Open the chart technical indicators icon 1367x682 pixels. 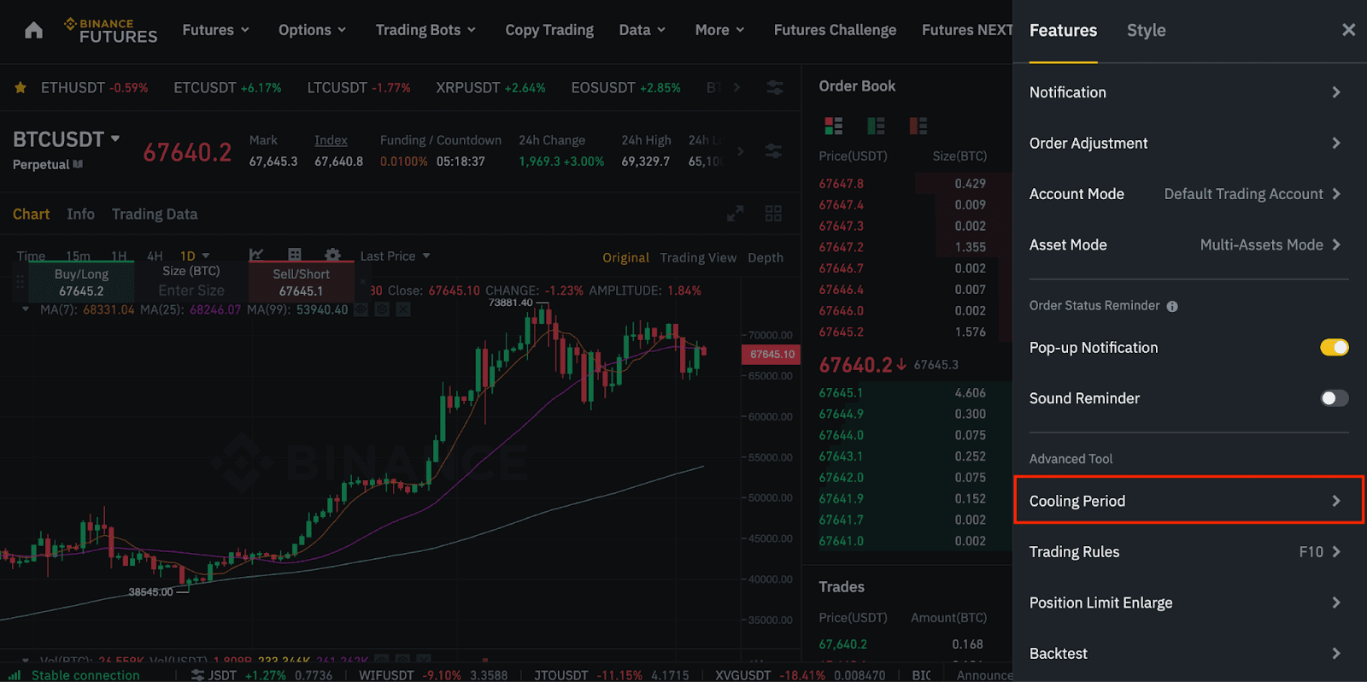256,255
